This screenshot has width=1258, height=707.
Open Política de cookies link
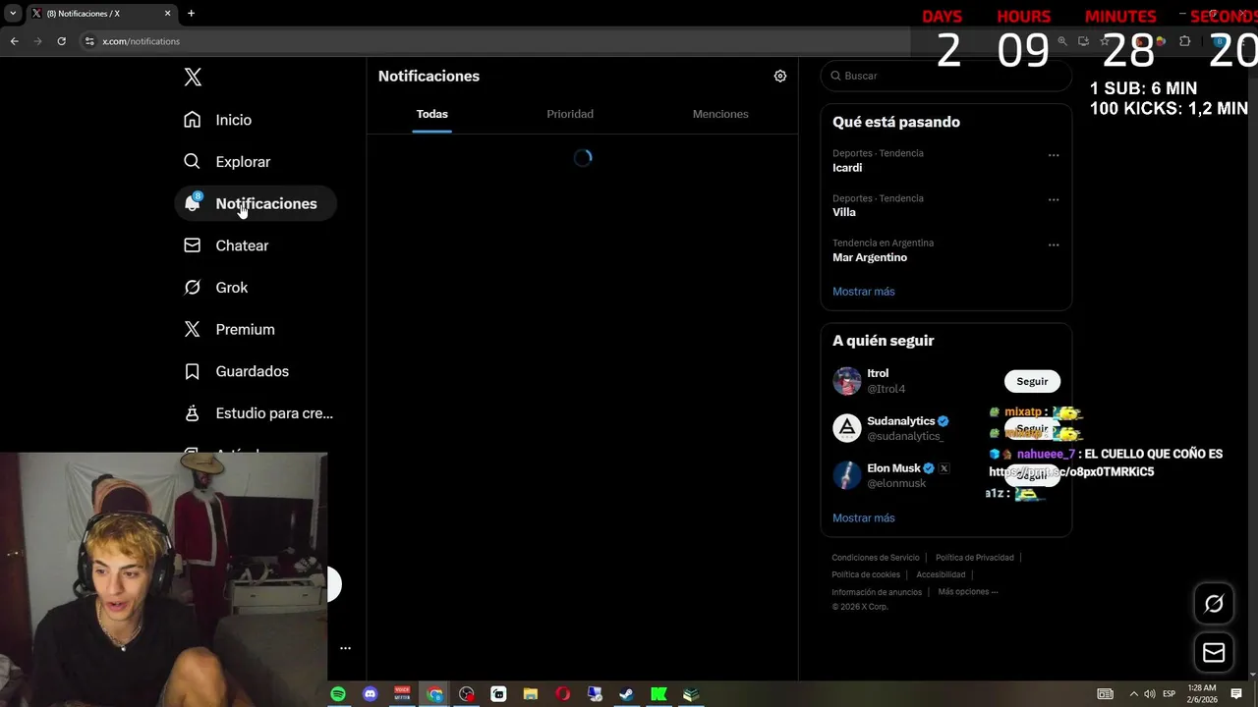click(x=866, y=574)
